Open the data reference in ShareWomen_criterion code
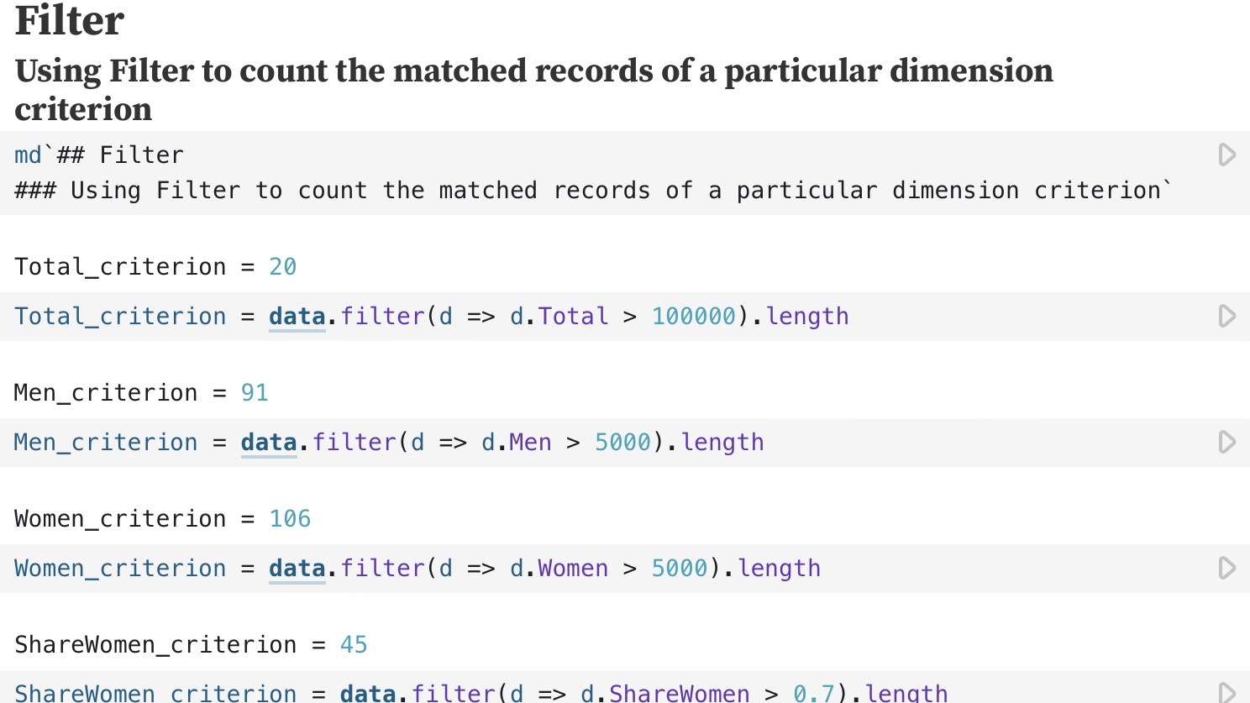The height and width of the screenshot is (703, 1250). point(368,693)
